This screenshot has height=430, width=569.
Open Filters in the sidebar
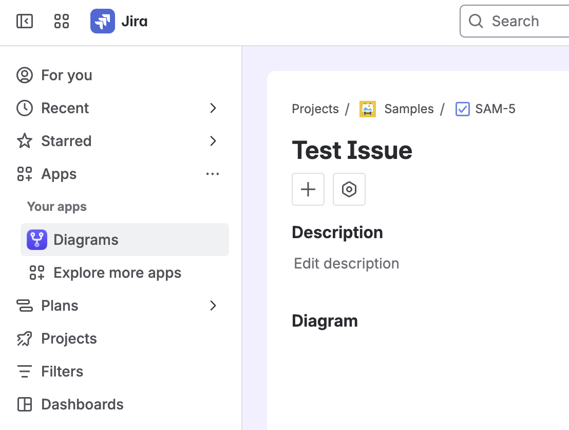pyautogui.click(x=62, y=371)
